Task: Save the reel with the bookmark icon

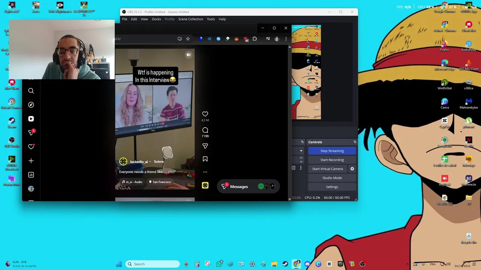Action: point(205,159)
